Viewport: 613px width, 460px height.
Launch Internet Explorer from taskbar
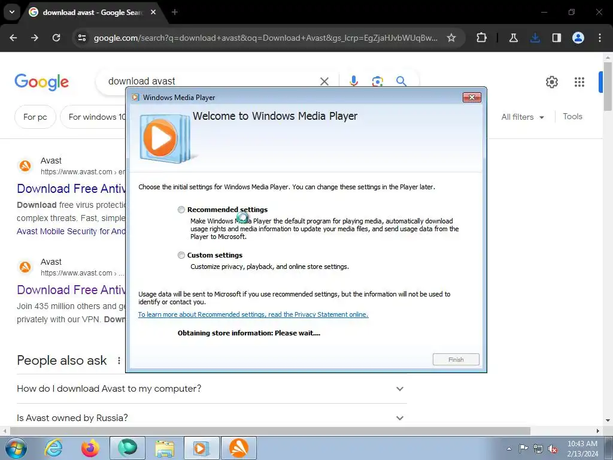tap(53, 448)
